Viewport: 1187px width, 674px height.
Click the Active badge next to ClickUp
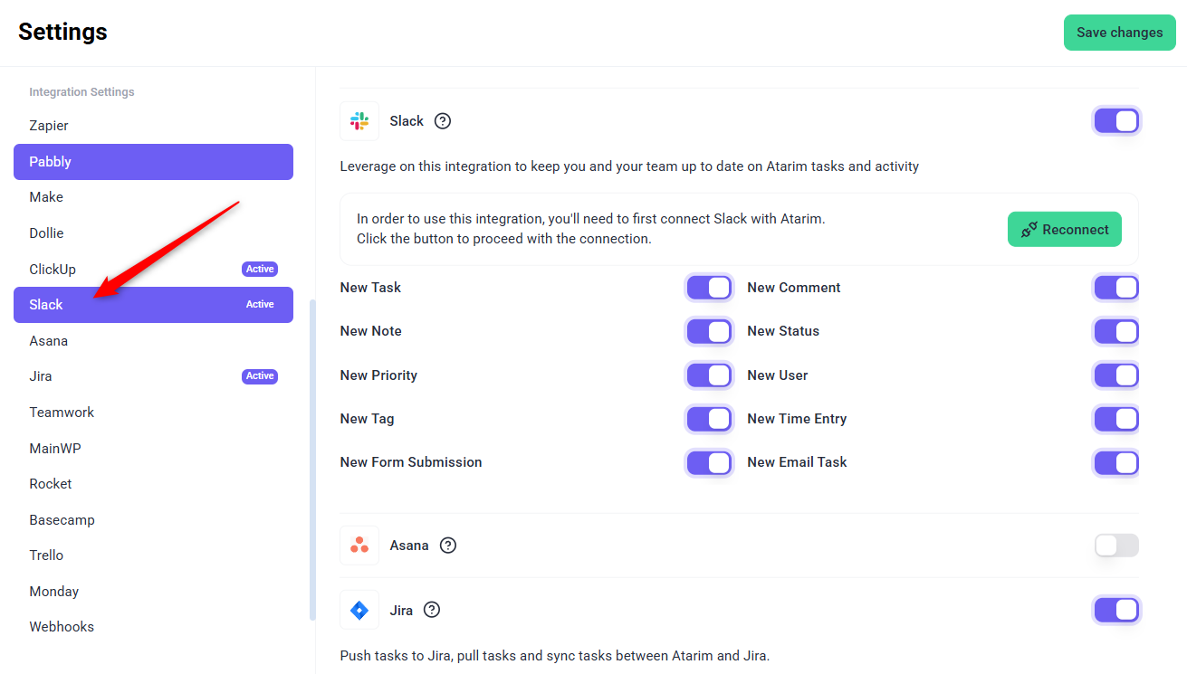point(260,270)
